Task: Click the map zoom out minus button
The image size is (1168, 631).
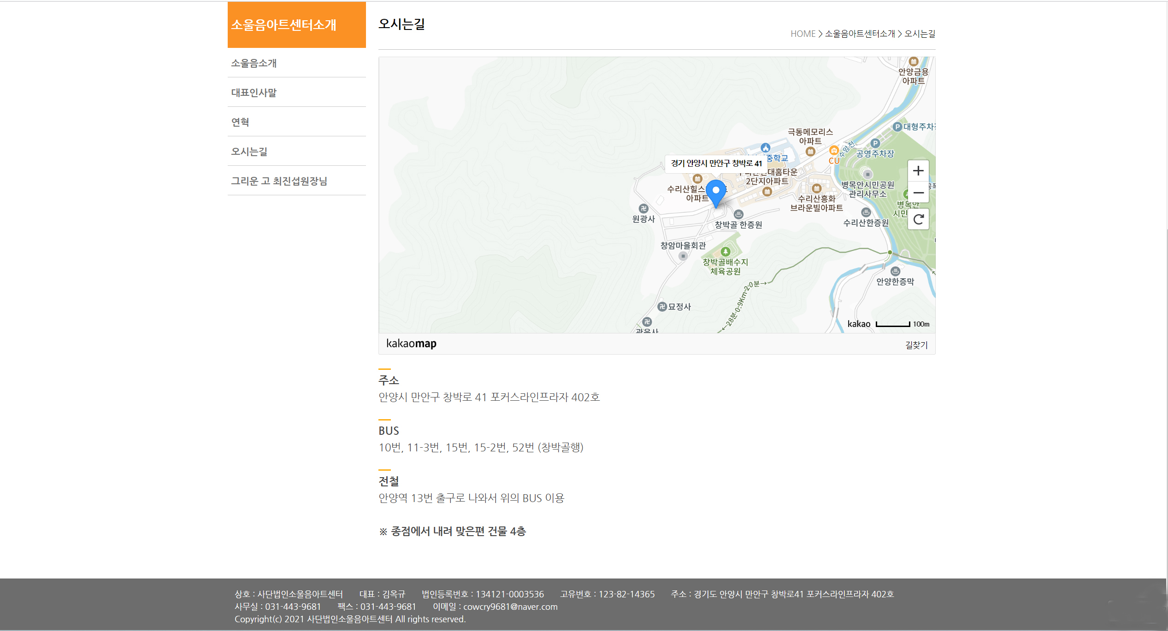Action: pyautogui.click(x=918, y=193)
